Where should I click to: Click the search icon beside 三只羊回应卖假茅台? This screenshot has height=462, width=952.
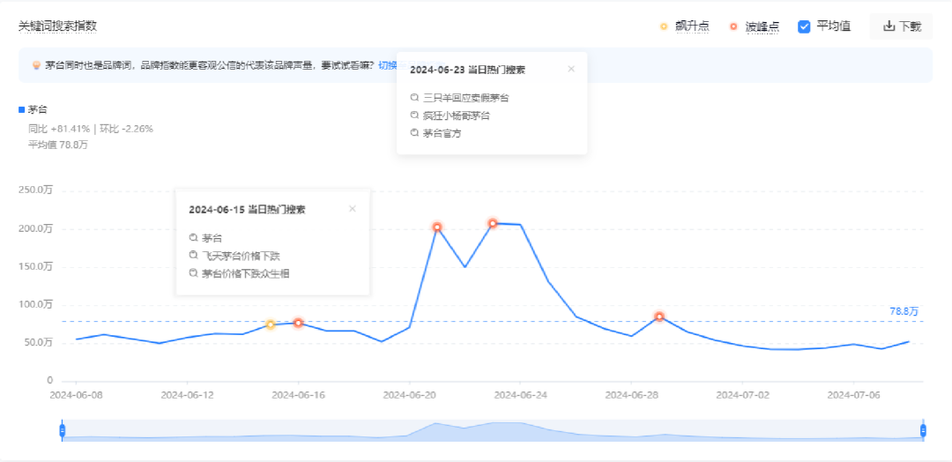point(414,97)
